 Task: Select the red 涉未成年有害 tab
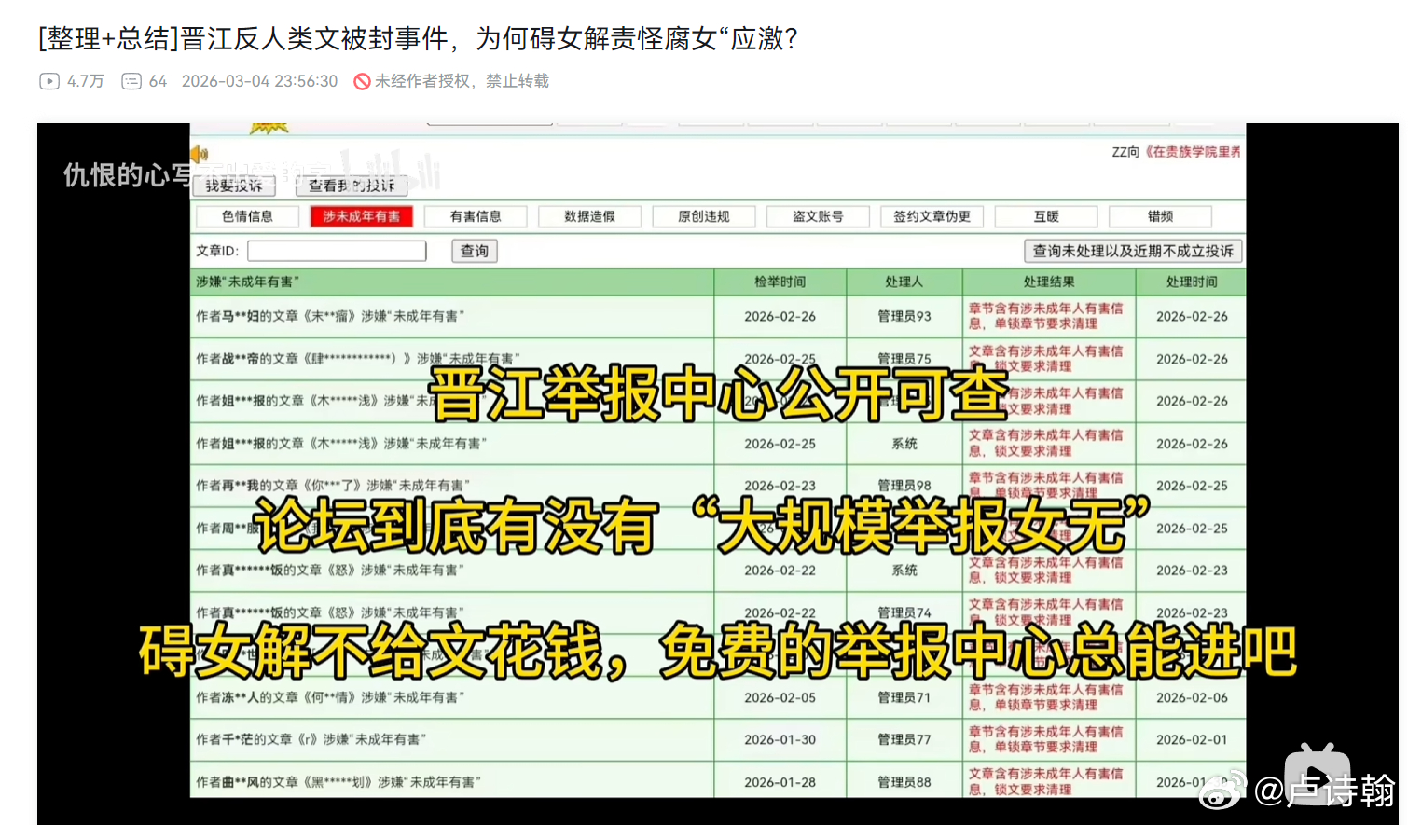point(361,216)
